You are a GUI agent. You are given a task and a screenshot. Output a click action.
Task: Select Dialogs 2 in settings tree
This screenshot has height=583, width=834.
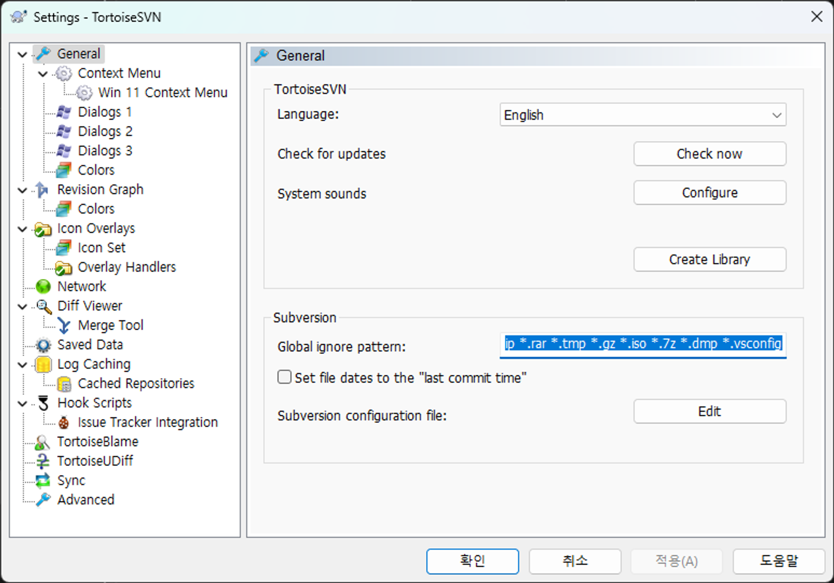tap(105, 131)
